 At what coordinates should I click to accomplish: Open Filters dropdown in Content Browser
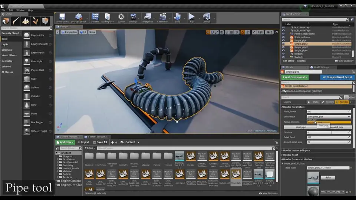point(90,148)
